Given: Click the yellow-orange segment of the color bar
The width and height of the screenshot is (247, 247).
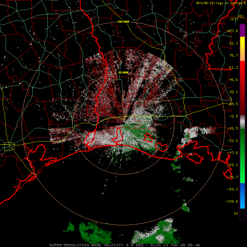Looking at the screenshot, I should (242, 49).
